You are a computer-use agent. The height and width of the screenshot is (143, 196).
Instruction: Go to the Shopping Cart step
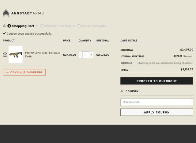[x=23, y=26]
